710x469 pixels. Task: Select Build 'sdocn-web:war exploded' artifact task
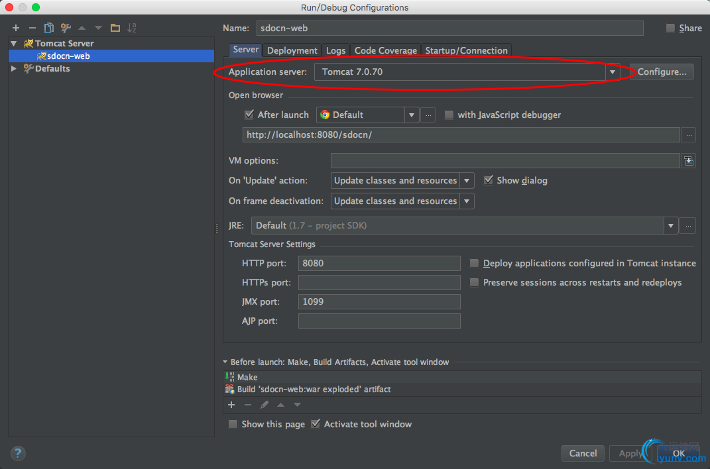[462, 390]
